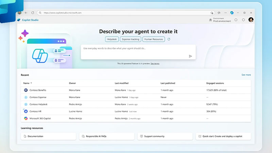Refresh the suggested agent prompts

pyautogui.click(x=169, y=39)
